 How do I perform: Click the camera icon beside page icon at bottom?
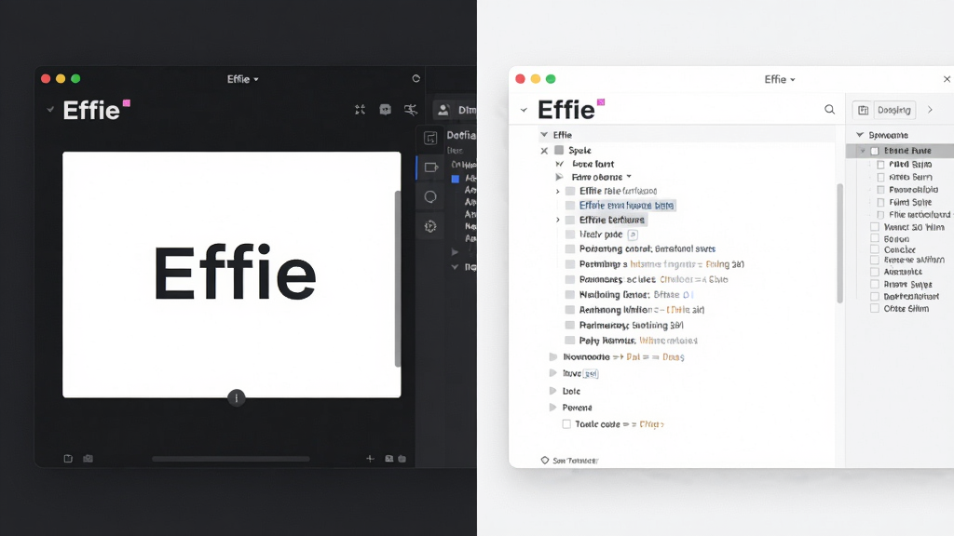tap(89, 458)
